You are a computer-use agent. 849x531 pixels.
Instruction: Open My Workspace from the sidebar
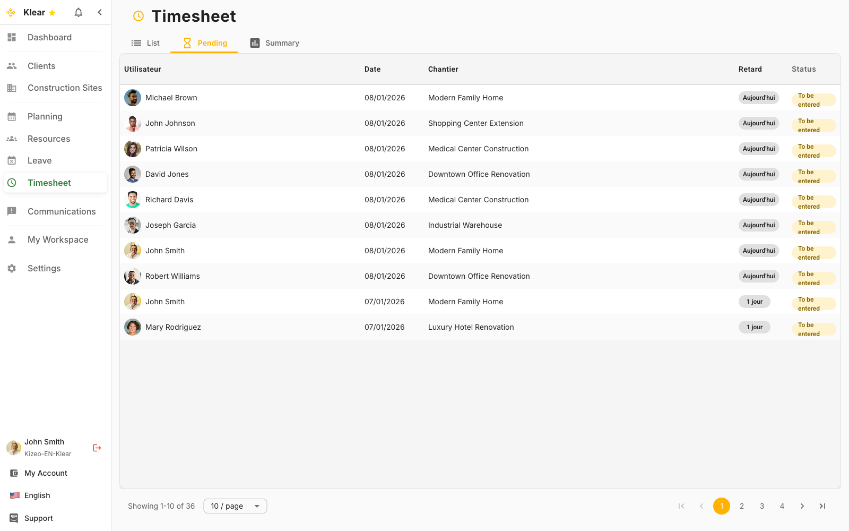click(x=58, y=239)
